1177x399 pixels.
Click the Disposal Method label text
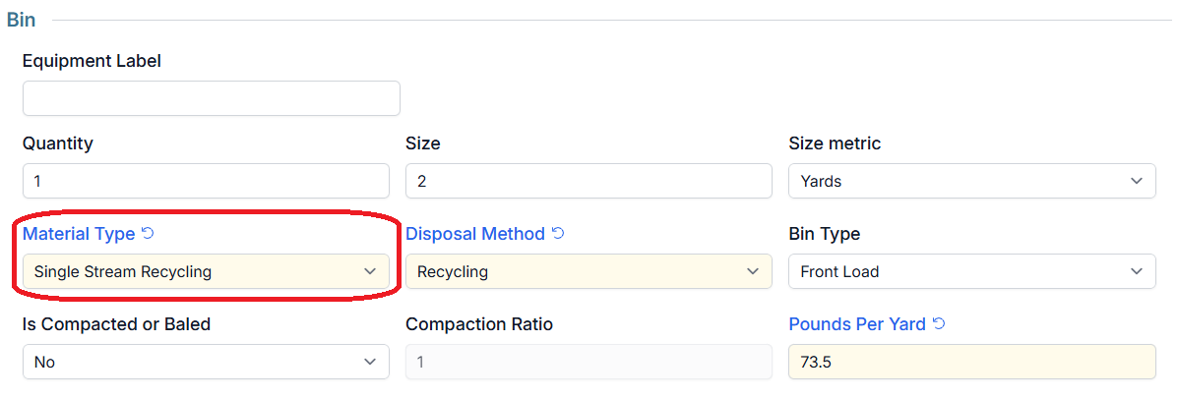(475, 234)
